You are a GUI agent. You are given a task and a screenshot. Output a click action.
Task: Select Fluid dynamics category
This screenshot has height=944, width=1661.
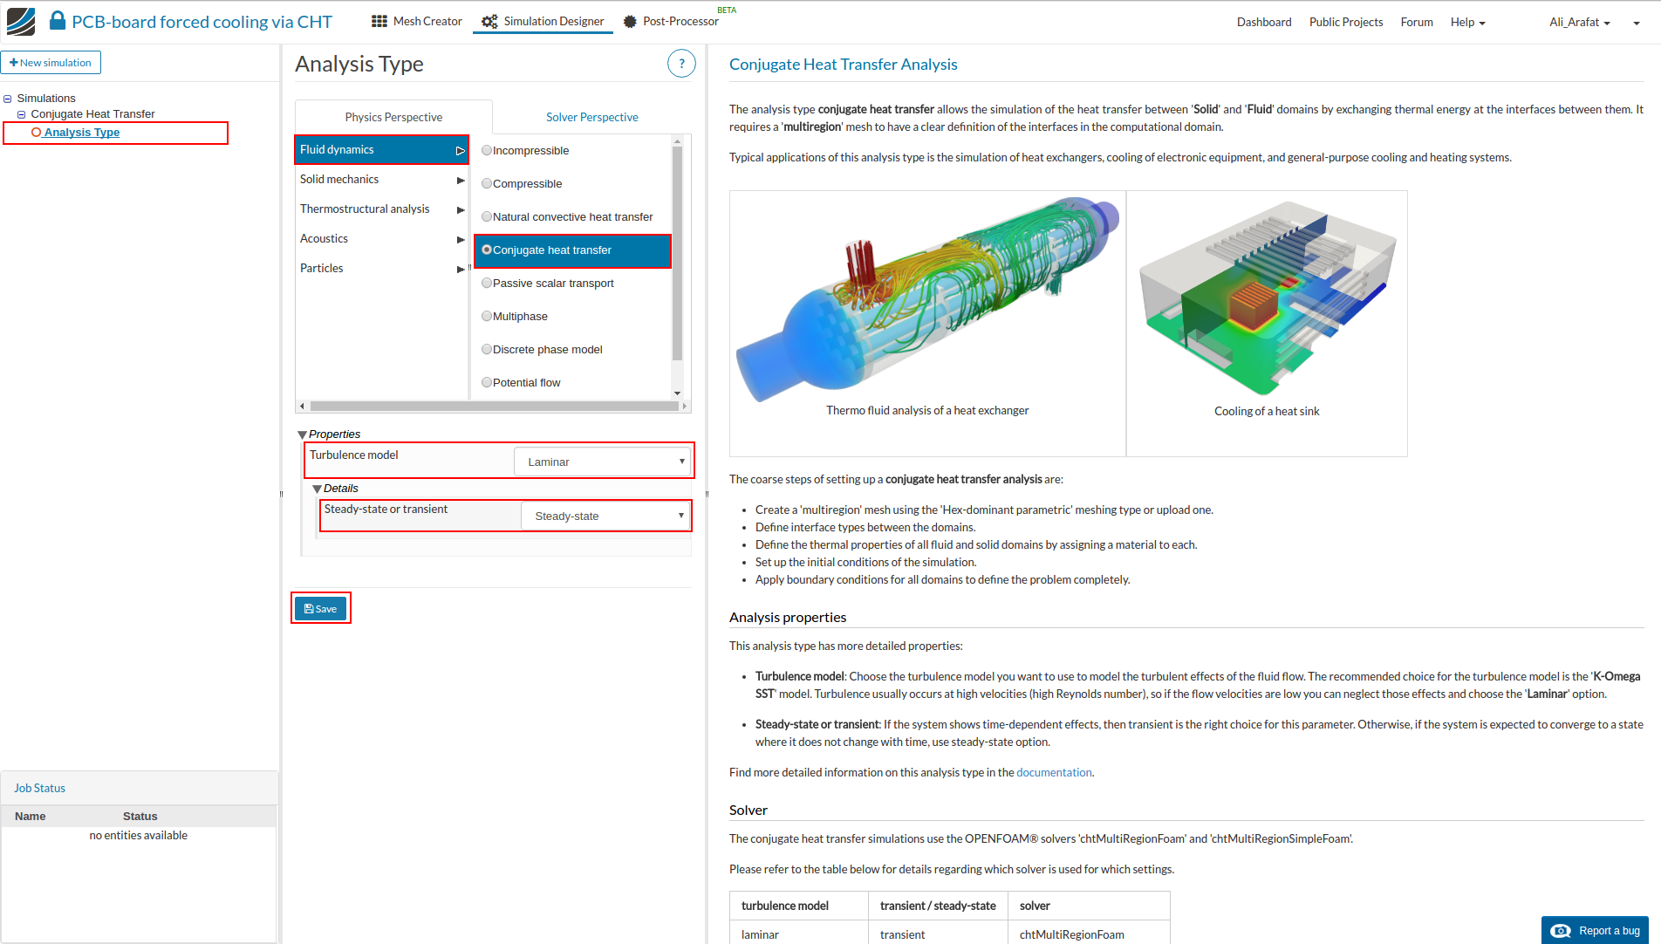382,150
